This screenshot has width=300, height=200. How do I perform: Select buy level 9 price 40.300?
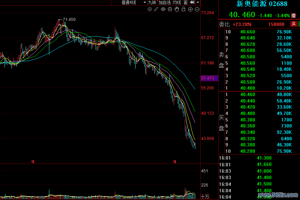[x=248, y=145]
